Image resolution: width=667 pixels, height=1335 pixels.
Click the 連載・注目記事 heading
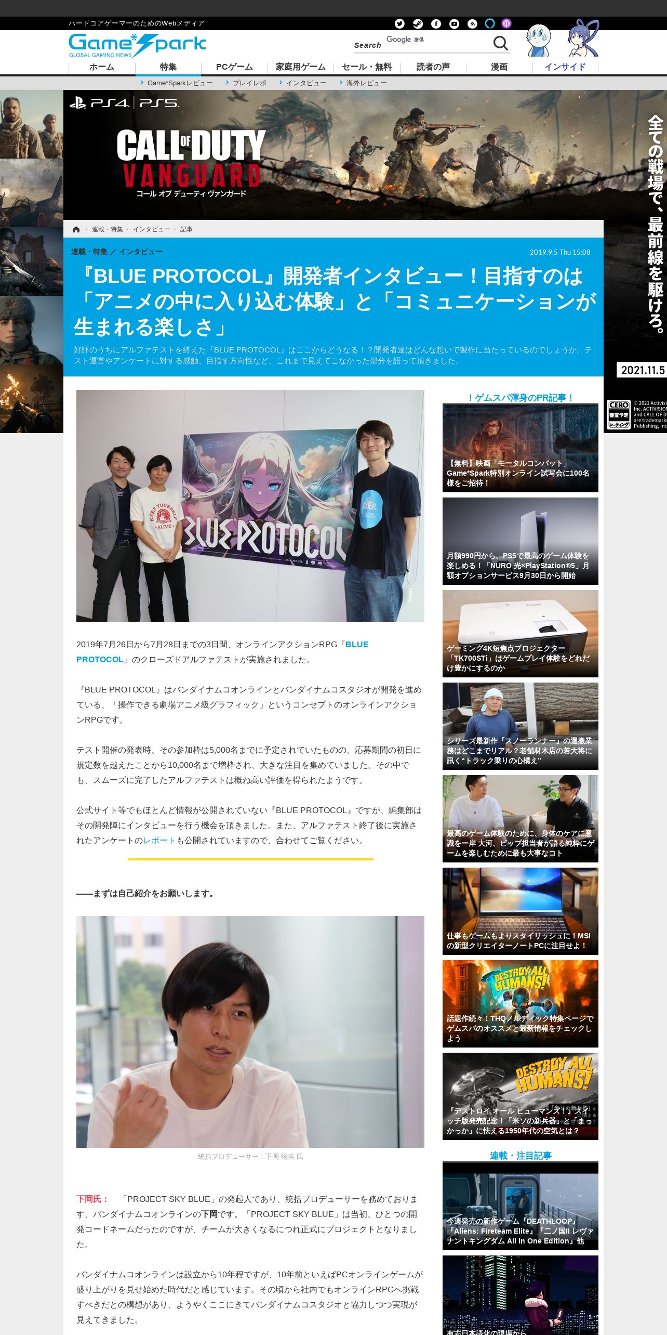point(520,1156)
